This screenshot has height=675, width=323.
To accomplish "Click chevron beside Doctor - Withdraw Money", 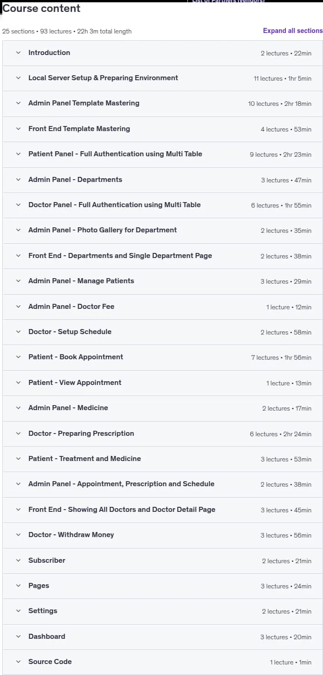I will pyautogui.click(x=18, y=535).
